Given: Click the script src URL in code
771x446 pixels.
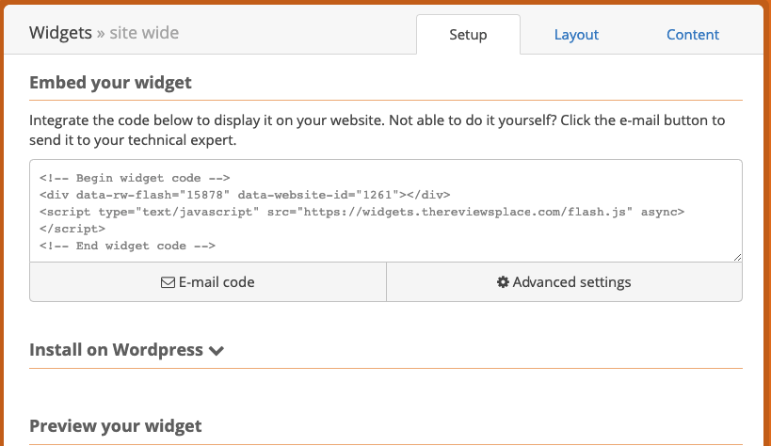Looking at the screenshot, I should [465, 212].
